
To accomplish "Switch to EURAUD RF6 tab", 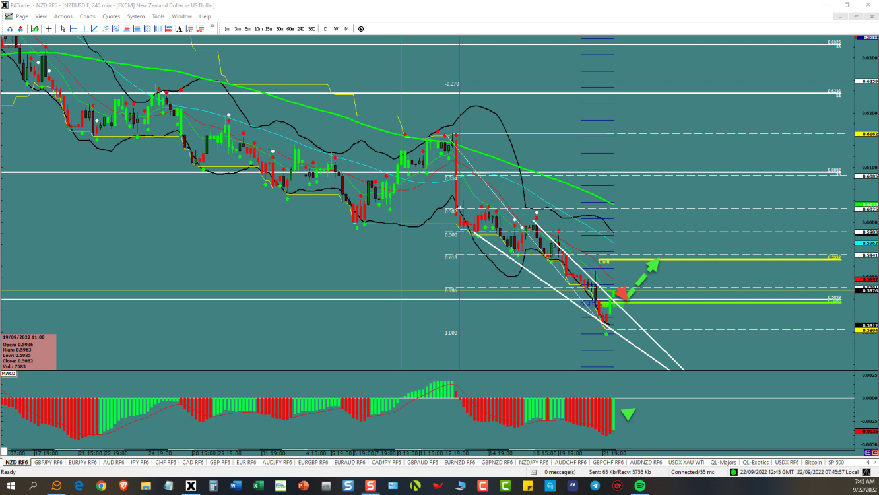I will coord(350,463).
